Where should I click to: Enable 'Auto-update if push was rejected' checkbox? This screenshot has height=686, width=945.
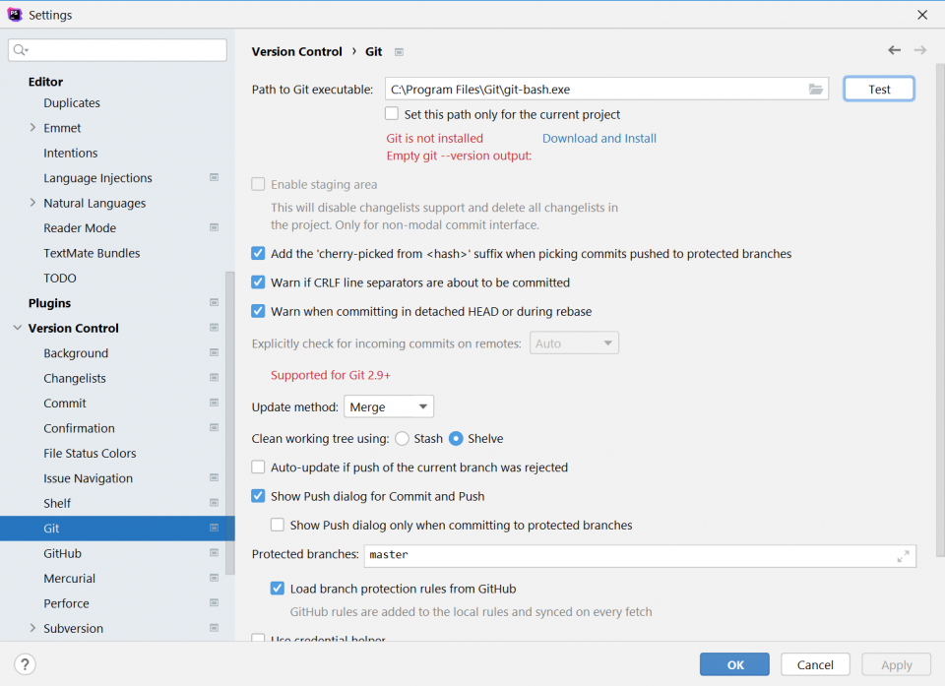(258, 467)
